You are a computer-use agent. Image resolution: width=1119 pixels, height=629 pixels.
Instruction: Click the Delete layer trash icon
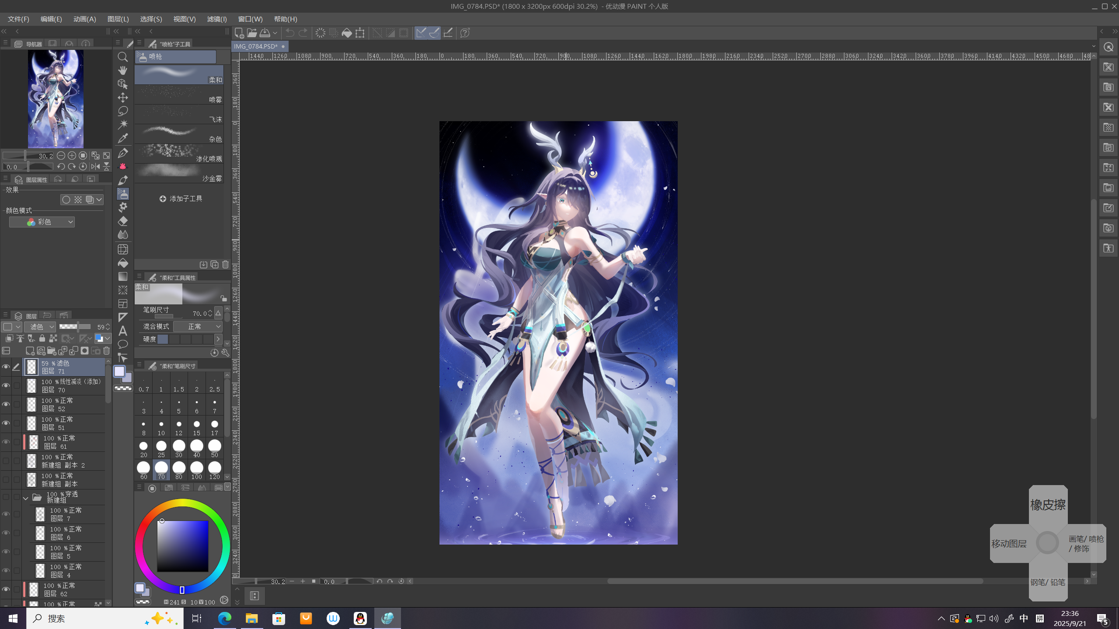click(x=106, y=351)
